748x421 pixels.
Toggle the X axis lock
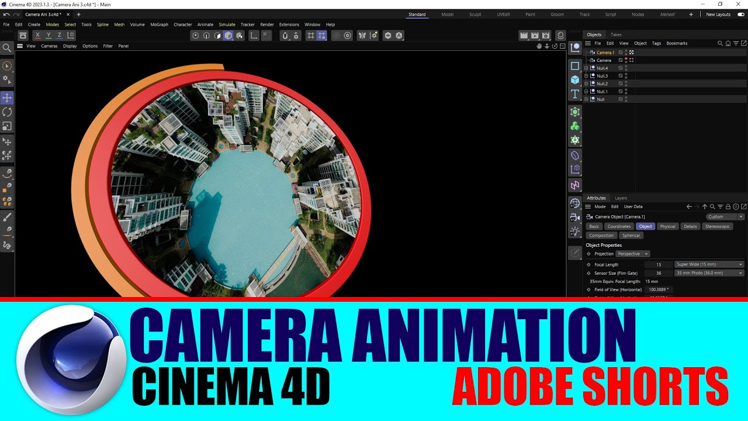pyautogui.click(x=37, y=36)
